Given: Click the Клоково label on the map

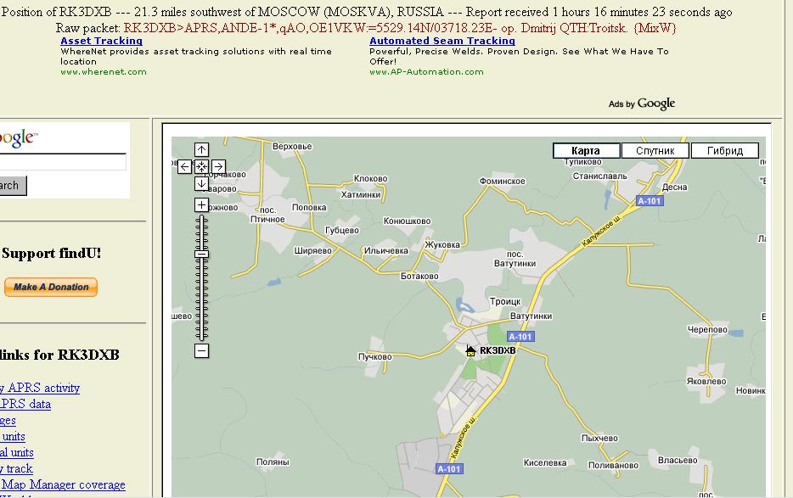Looking at the screenshot, I should coord(371,178).
